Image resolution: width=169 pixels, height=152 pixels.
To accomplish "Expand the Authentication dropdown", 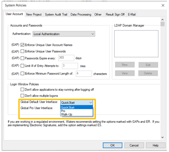I will (x=92, y=34).
